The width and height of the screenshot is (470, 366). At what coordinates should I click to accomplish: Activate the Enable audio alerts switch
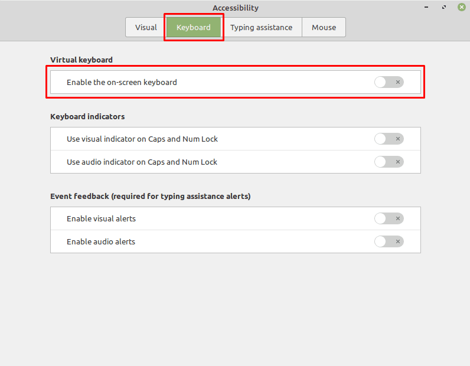click(x=389, y=241)
